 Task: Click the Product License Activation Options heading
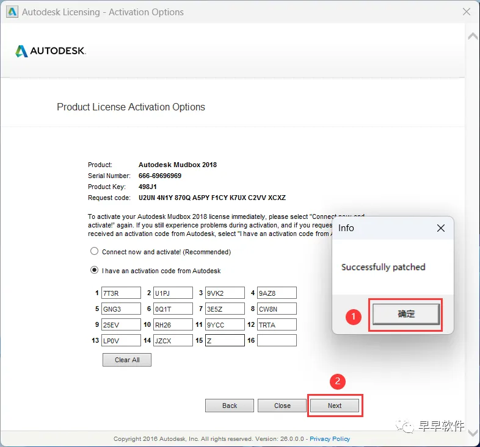131,107
